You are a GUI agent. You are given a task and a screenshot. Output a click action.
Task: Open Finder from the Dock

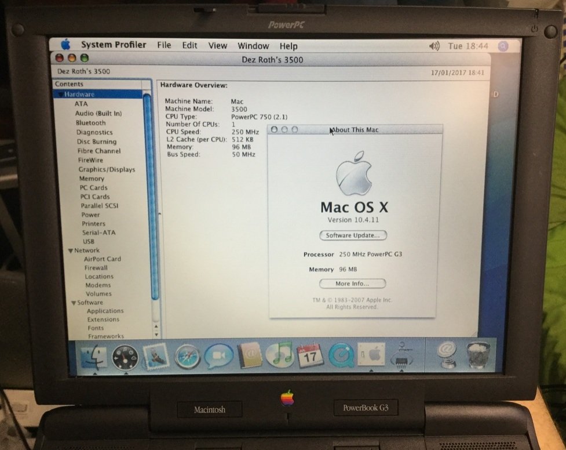pyautogui.click(x=94, y=356)
